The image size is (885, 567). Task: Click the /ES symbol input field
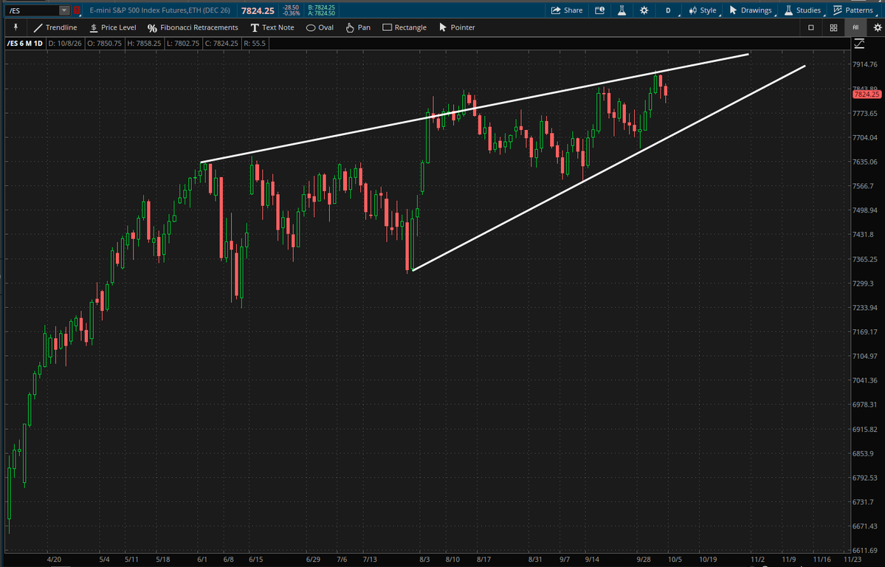pos(32,10)
